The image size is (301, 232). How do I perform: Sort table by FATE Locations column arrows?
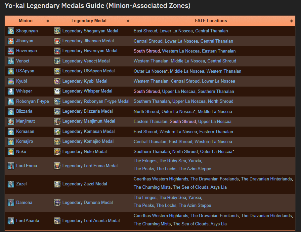pyautogui.click(x=291, y=21)
